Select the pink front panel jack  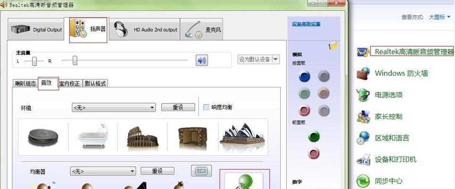pos(314,153)
